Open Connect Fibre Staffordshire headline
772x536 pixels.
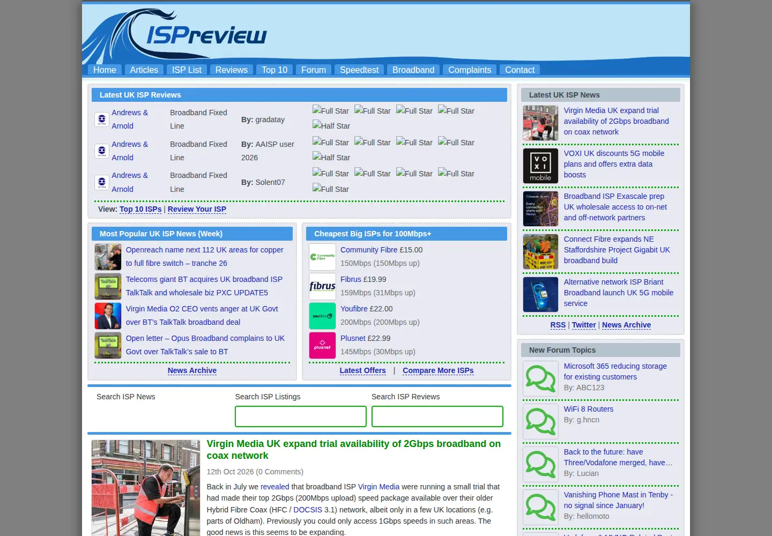point(617,250)
